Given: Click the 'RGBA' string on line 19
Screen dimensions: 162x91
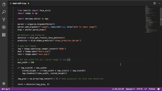Looking at the screenshot, I should [62, 49].
